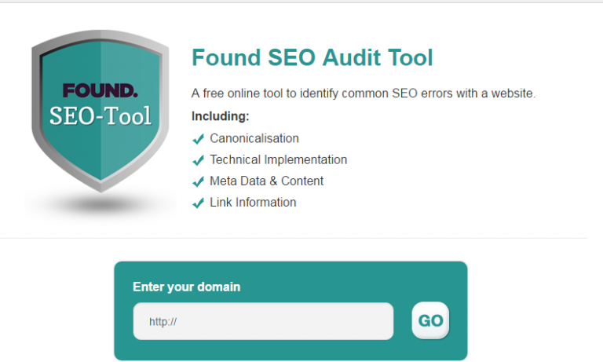Click the checkmark beside Technical Implementation
Screen dimensions: 603x362
199,161
